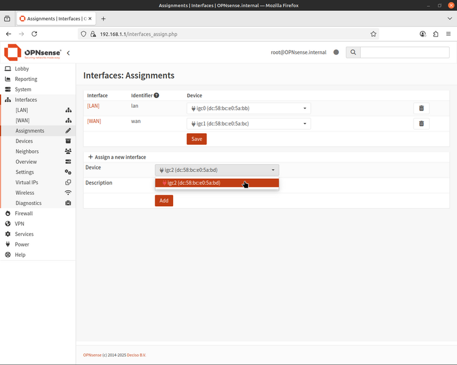Open the WAN device dropdown igc1

[x=249, y=123]
